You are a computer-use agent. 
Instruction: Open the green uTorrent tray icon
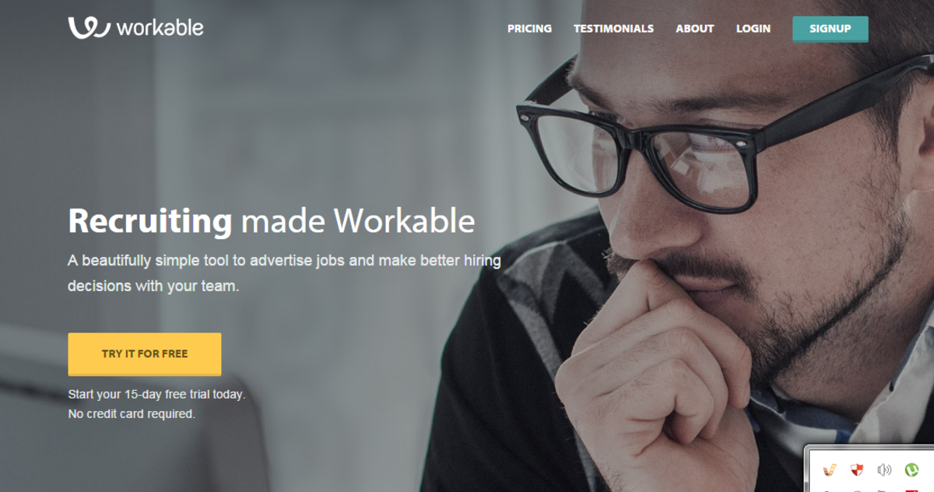click(x=911, y=469)
